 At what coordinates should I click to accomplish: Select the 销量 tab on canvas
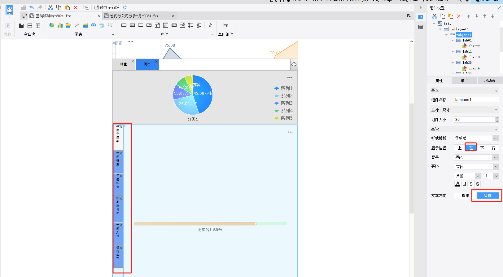(x=124, y=64)
